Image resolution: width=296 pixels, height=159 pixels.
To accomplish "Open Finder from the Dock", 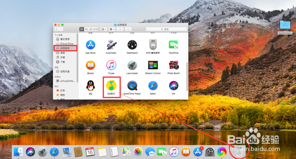I will coord(18,152).
